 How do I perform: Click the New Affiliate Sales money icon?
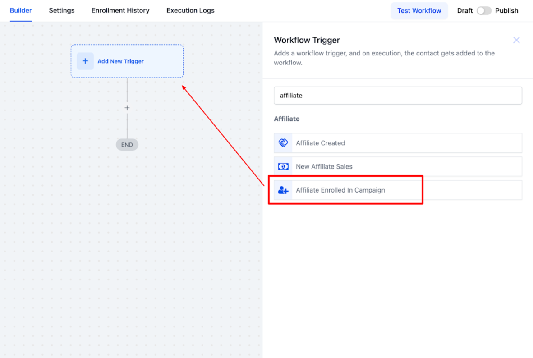[283, 166]
